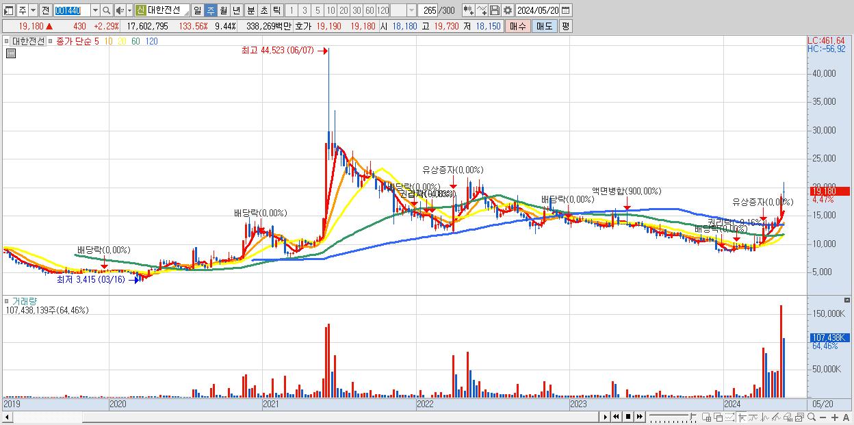Screen dimensions: 854x425
Task: Click the dotted line-chart icon in bottom toolbar
Action: point(730,417)
